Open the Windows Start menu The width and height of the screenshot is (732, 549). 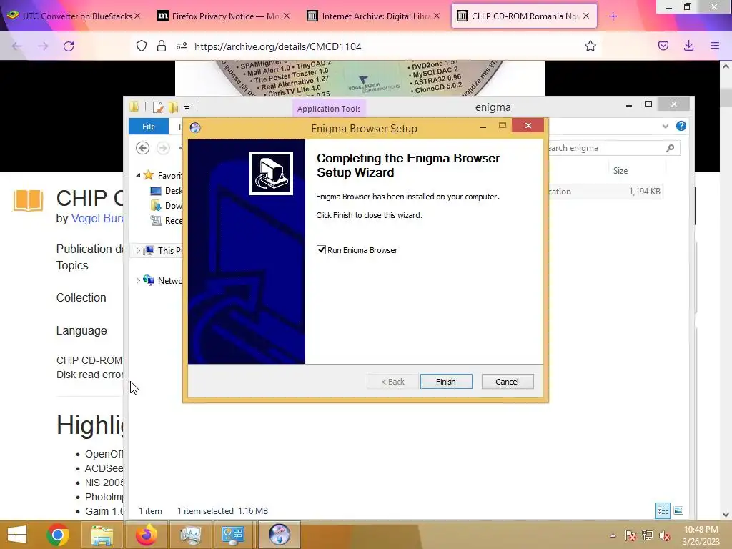click(x=17, y=535)
